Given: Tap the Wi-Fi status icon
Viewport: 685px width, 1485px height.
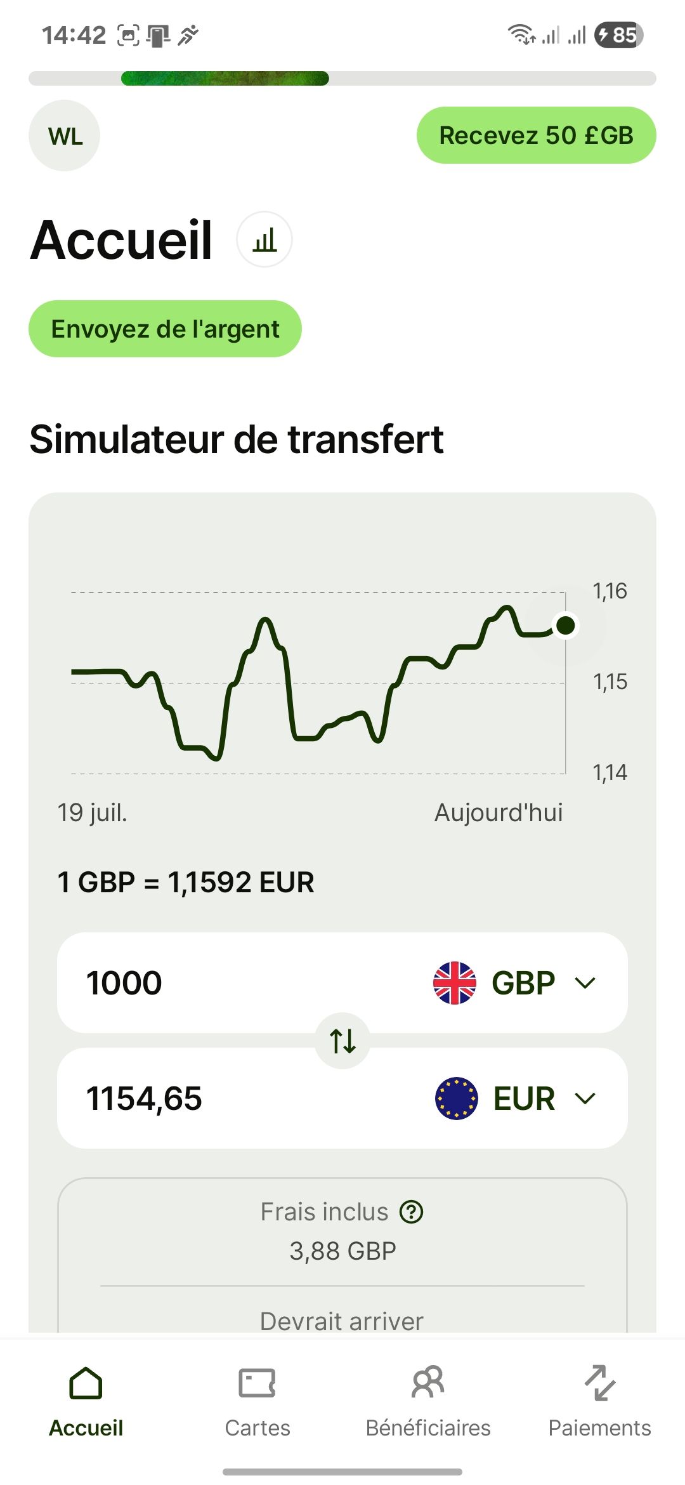Looking at the screenshot, I should (x=521, y=34).
